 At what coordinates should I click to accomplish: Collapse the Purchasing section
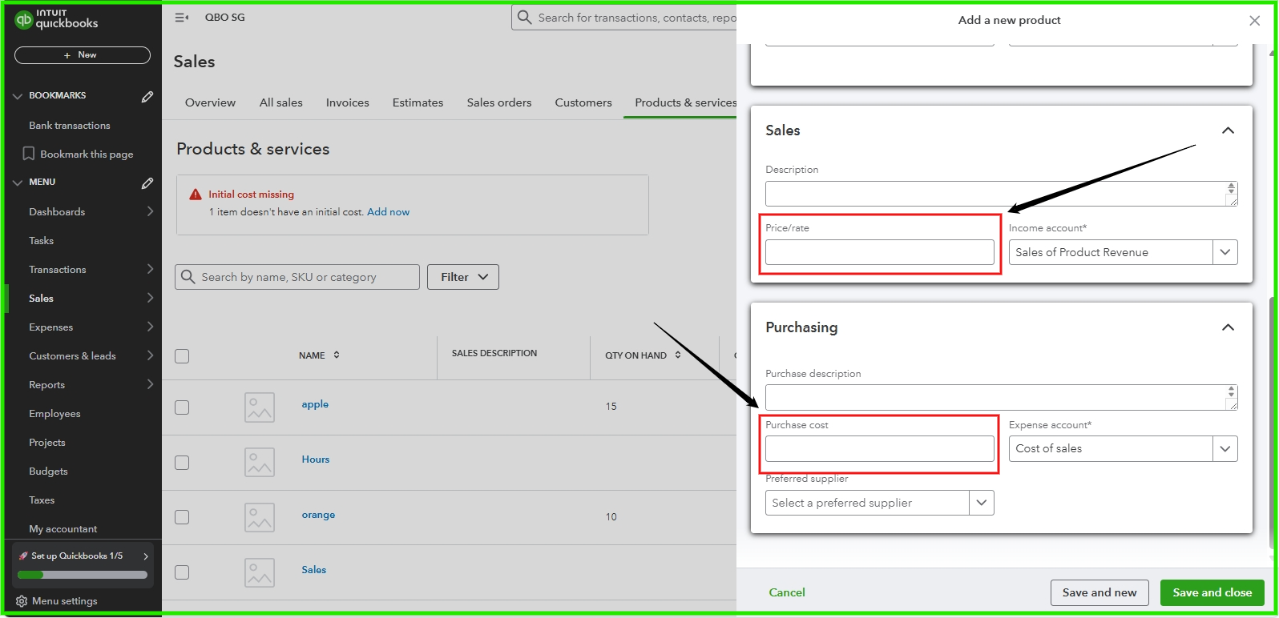[1227, 327]
